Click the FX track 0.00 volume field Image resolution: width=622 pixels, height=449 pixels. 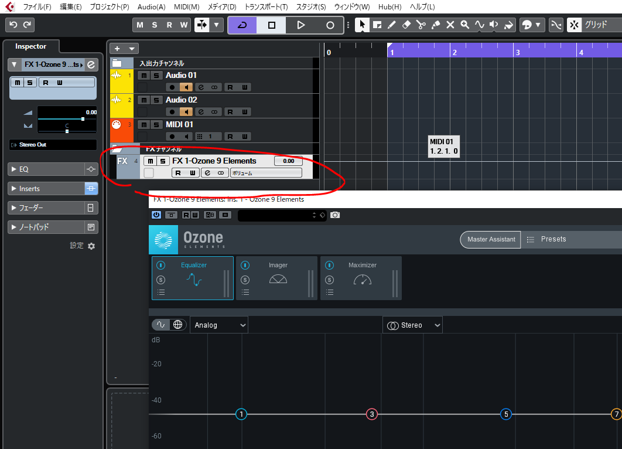point(288,161)
